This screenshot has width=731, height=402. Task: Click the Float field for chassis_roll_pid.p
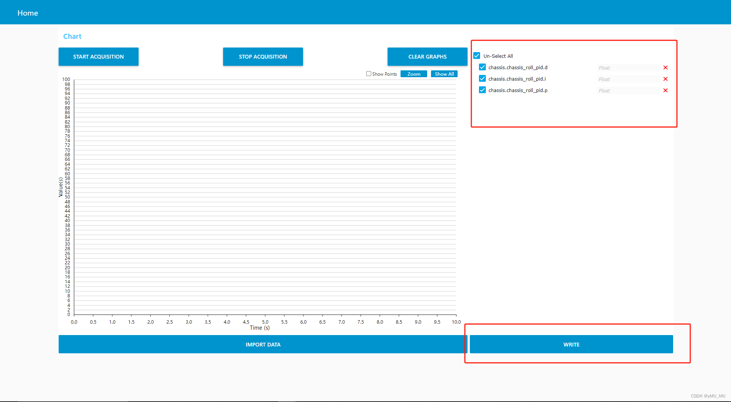coord(627,90)
